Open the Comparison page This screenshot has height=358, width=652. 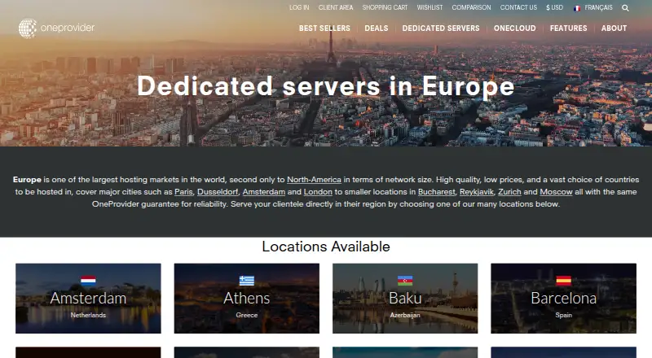pos(471,7)
